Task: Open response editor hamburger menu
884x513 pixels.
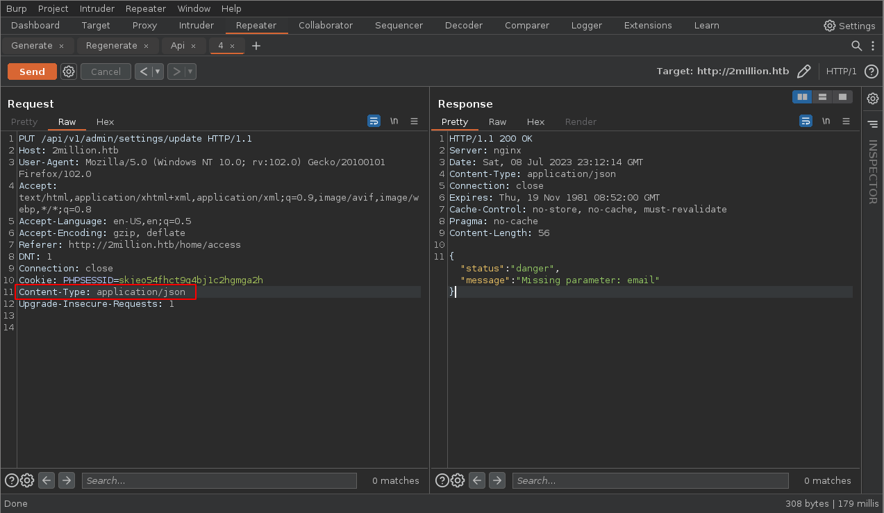Action: [846, 121]
